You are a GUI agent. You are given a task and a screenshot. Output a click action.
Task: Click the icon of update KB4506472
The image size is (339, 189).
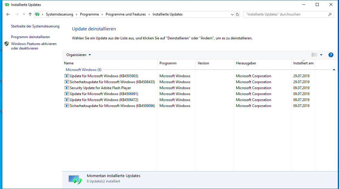(x=67, y=100)
